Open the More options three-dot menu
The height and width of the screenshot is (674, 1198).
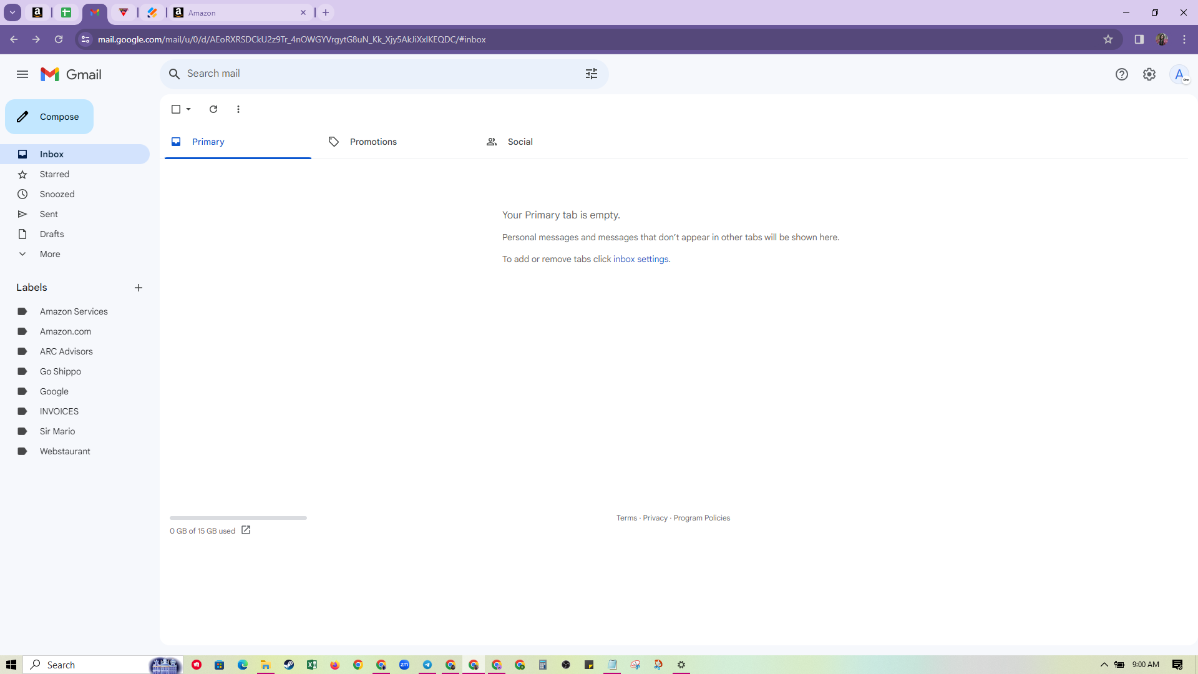[238, 109]
